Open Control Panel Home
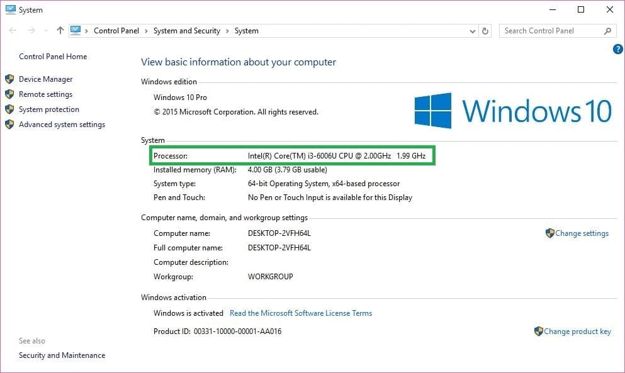 (x=53, y=57)
